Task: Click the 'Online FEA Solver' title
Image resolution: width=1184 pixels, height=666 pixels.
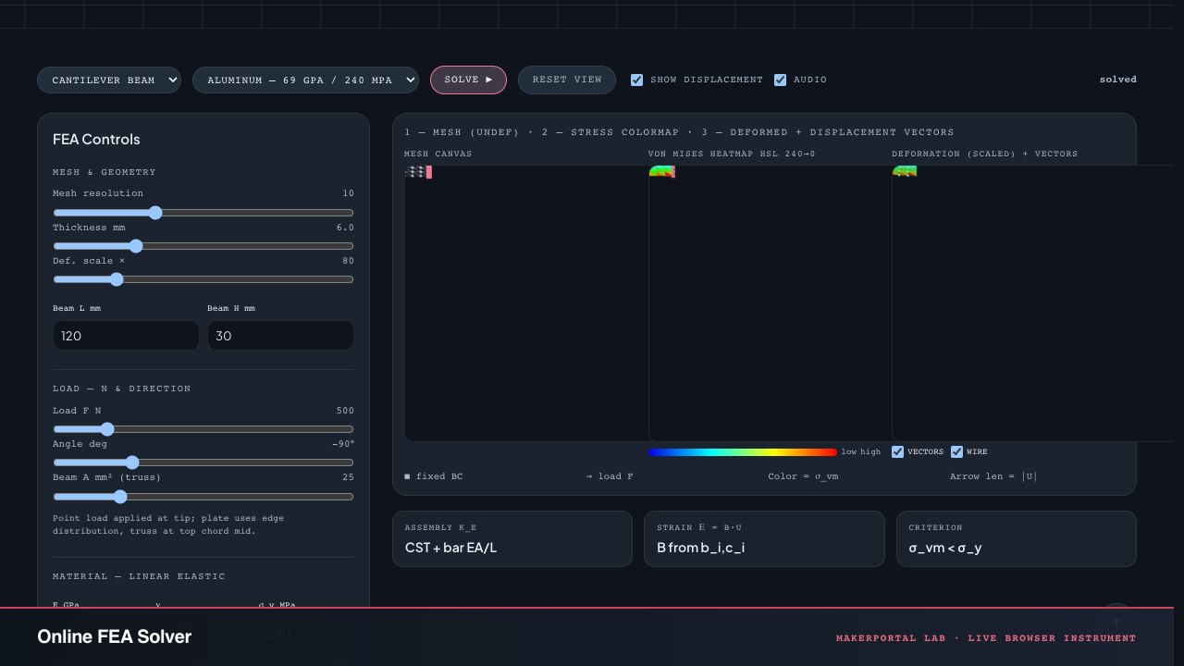Action: (115, 636)
